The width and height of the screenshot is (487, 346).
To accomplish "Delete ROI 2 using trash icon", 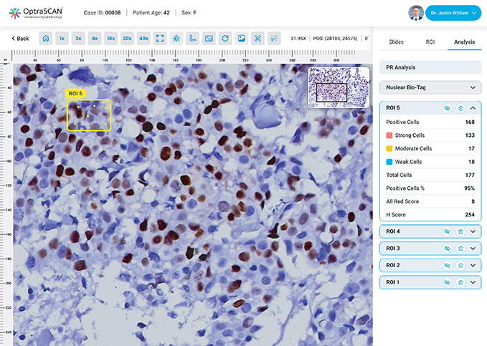I will (x=460, y=265).
